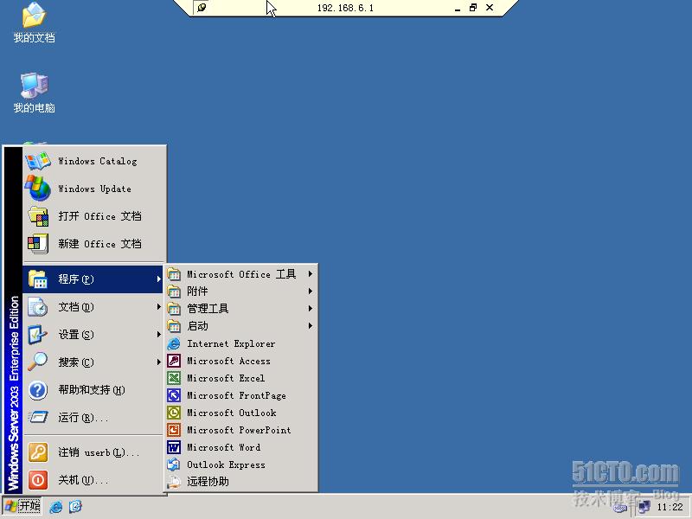The height and width of the screenshot is (519, 692).
Task: Click the Microsoft Office 工具 folder icon
Action: (174, 274)
